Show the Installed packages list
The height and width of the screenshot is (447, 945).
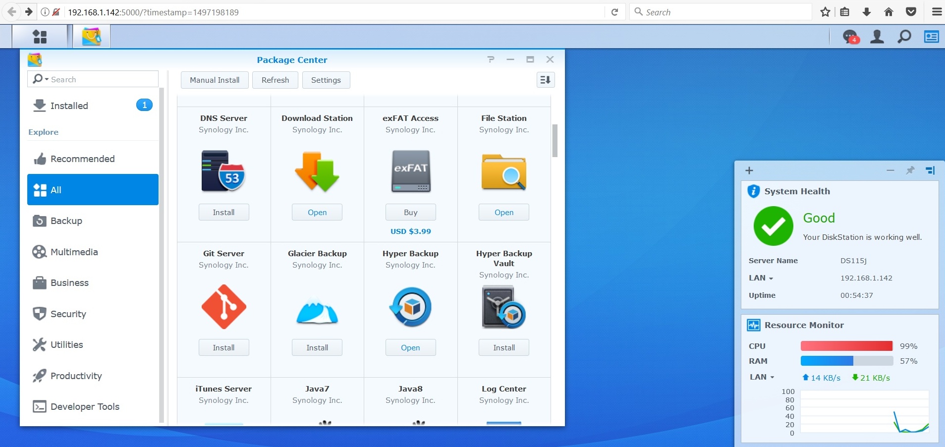click(93, 106)
